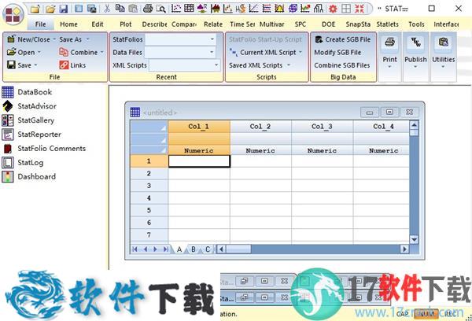The height and width of the screenshot is (321, 472).
Task: Switch to the Tools ribbon tab
Action: click(x=416, y=24)
